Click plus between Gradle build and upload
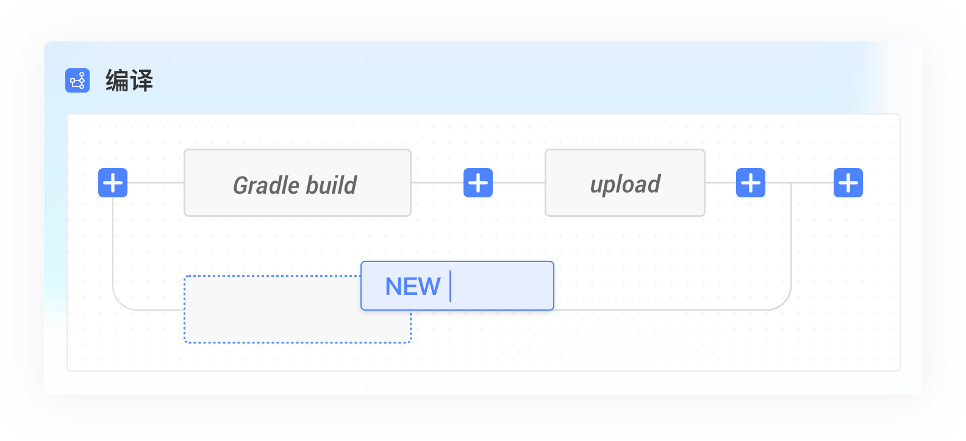Screen dimensions: 966x441 pos(478,183)
